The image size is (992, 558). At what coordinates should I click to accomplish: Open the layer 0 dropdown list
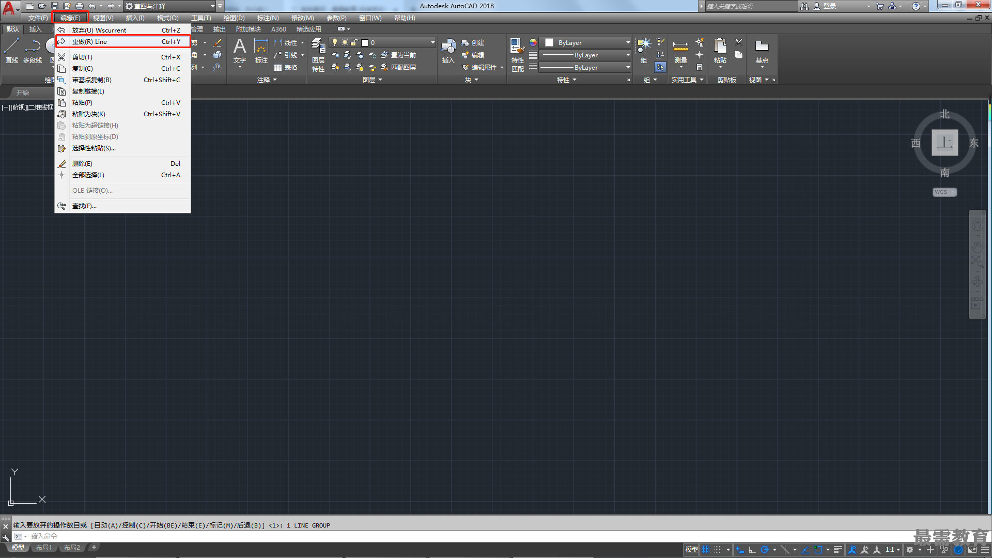pos(382,42)
